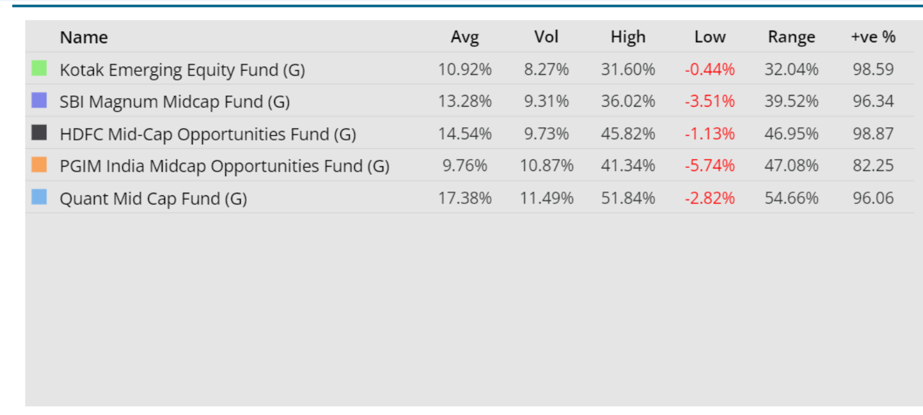923x415 pixels.
Task: Click the orange PGIM India Midcap swatch
Action: (x=39, y=165)
